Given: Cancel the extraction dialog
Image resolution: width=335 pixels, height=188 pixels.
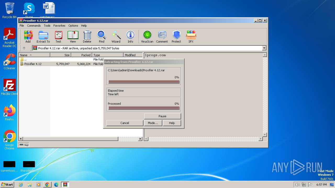Looking at the screenshot, I should click(125, 123).
